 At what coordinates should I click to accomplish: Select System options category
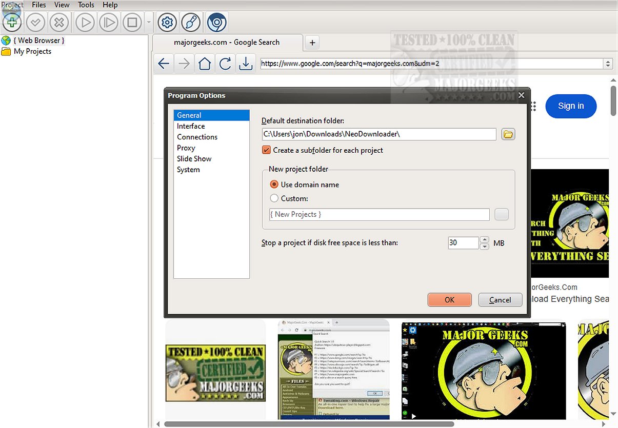[211, 169]
